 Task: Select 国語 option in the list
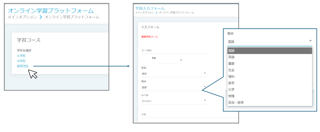(x=270, y=51)
